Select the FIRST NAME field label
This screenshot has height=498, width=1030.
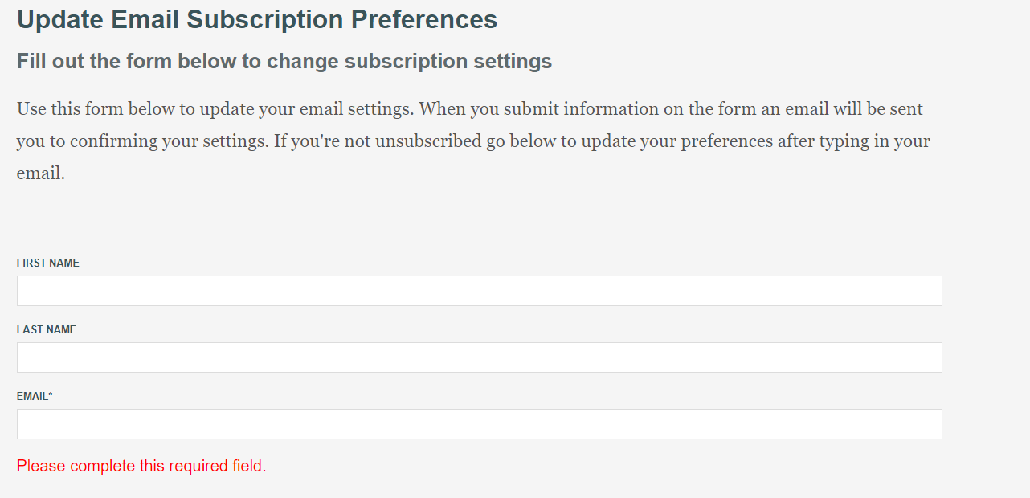point(47,263)
